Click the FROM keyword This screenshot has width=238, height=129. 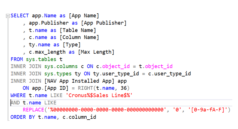click(x=17, y=59)
